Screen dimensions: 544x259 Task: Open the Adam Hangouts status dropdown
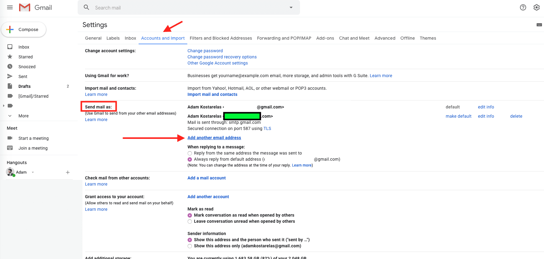coord(33,172)
